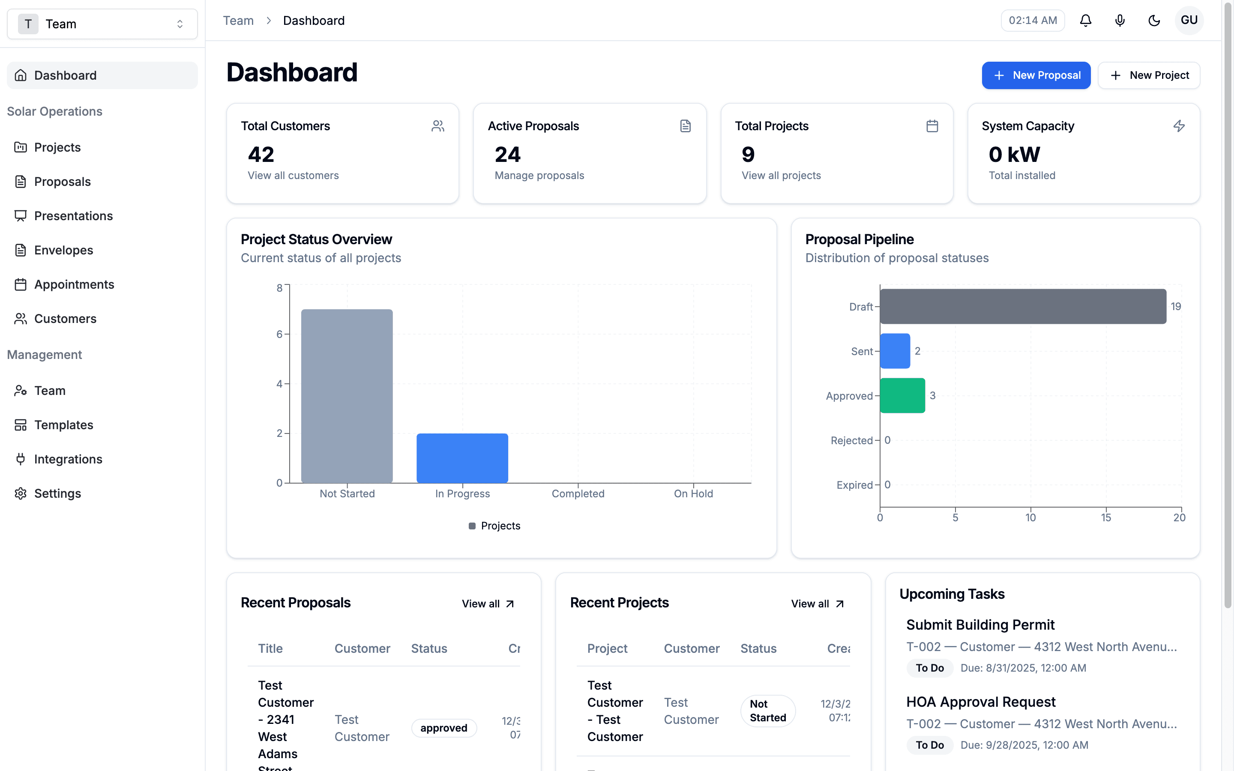Toggle the Projects series in the chart legend
The width and height of the screenshot is (1234, 771).
coord(494,525)
